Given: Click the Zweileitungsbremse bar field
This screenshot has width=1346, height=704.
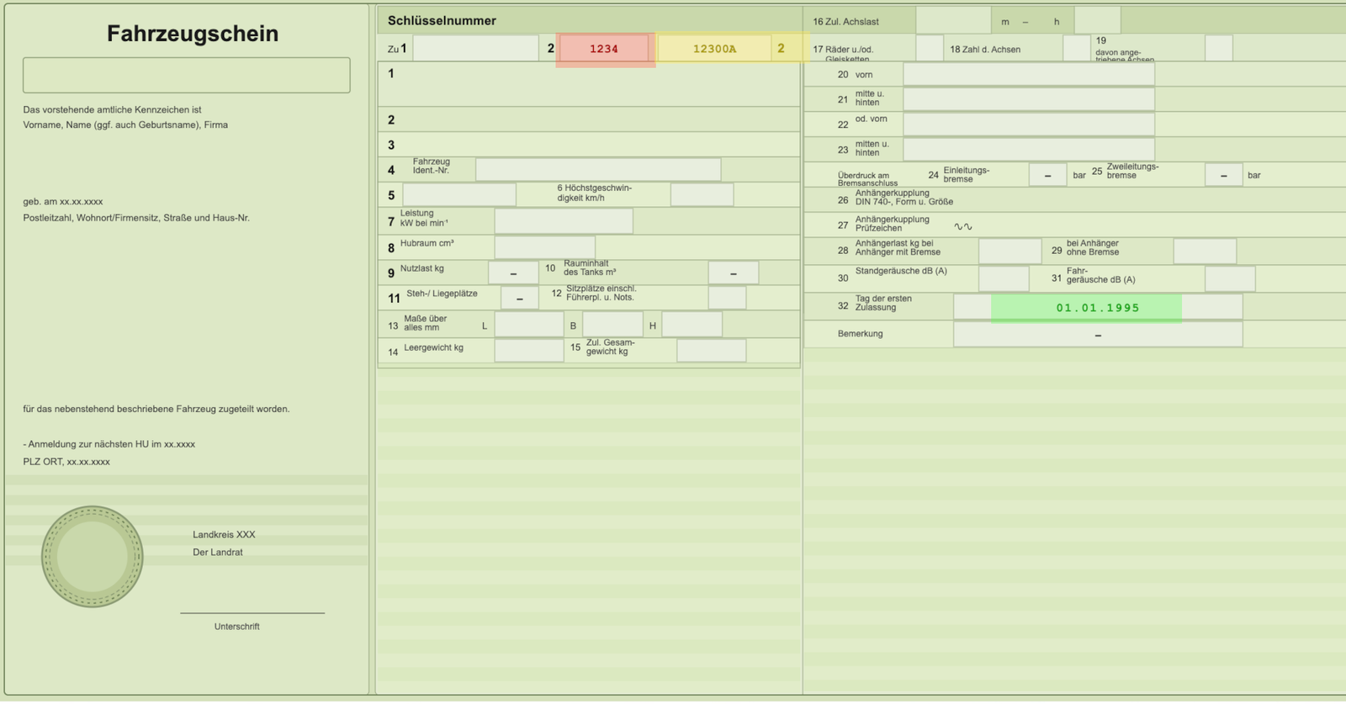Looking at the screenshot, I should click(1223, 175).
